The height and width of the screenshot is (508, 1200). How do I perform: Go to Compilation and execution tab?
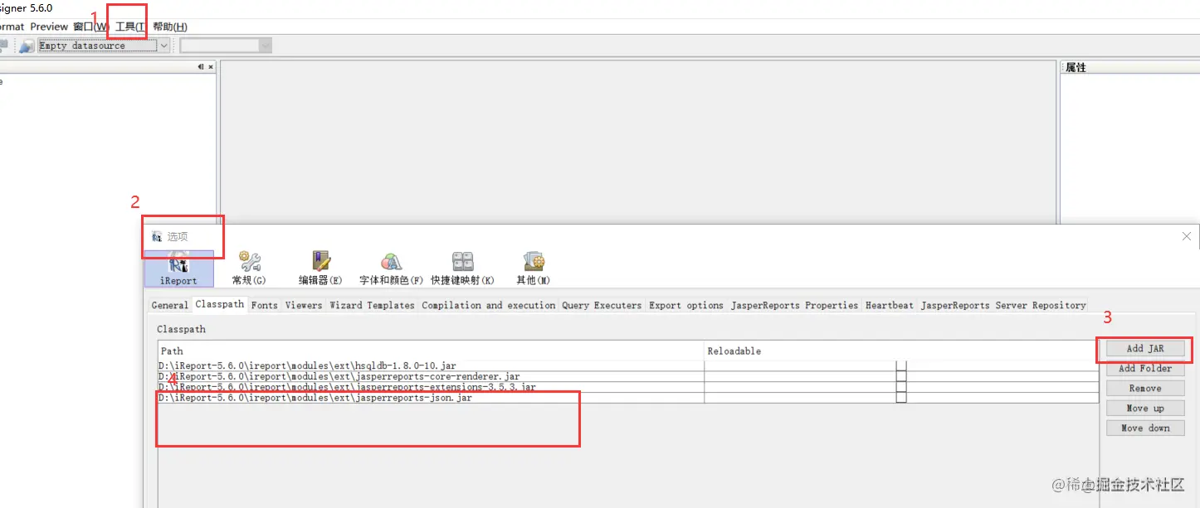(x=488, y=306)
